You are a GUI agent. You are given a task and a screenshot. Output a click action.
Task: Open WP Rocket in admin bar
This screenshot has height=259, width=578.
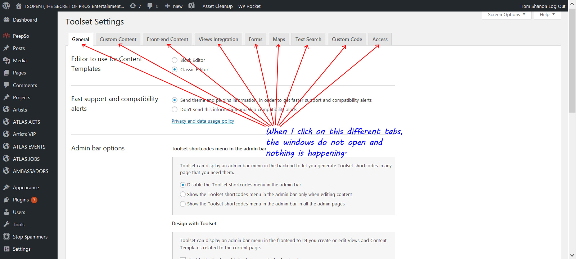pos(249,6)
